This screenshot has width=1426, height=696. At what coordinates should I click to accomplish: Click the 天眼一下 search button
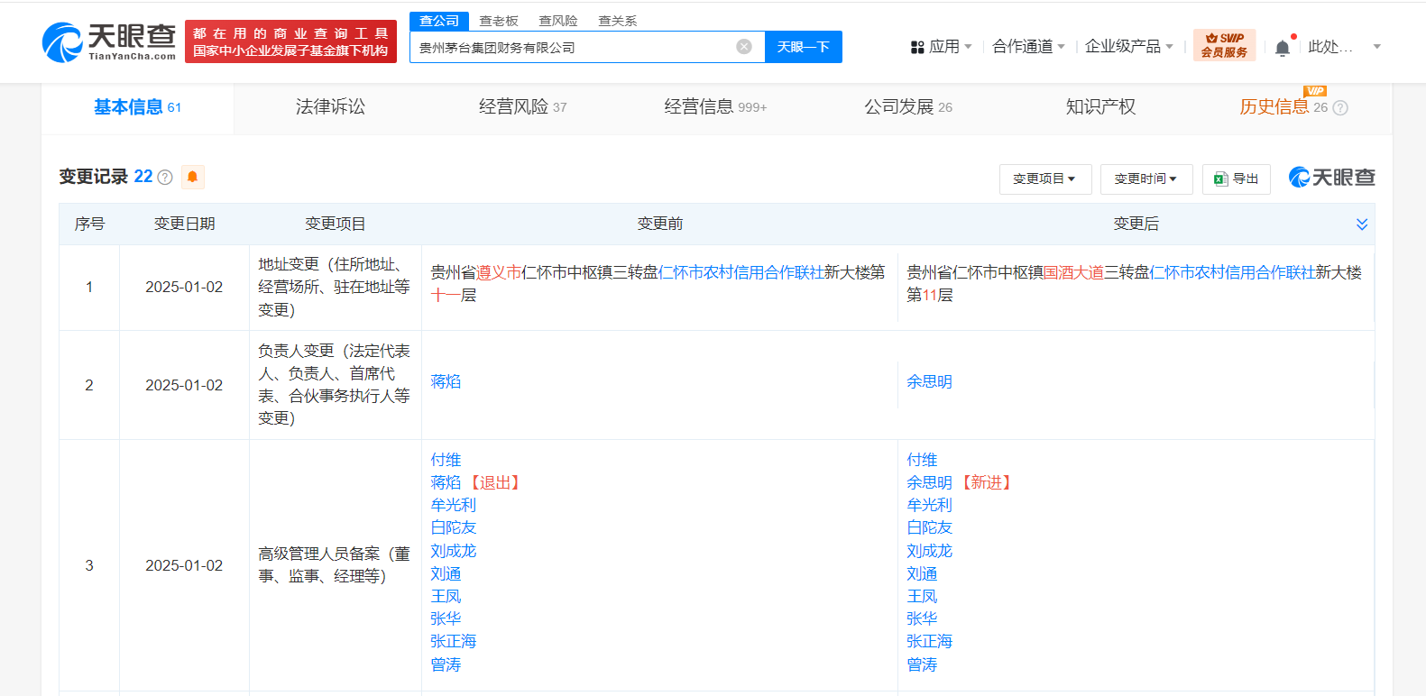pyautogui.click(x=804, y=47)
